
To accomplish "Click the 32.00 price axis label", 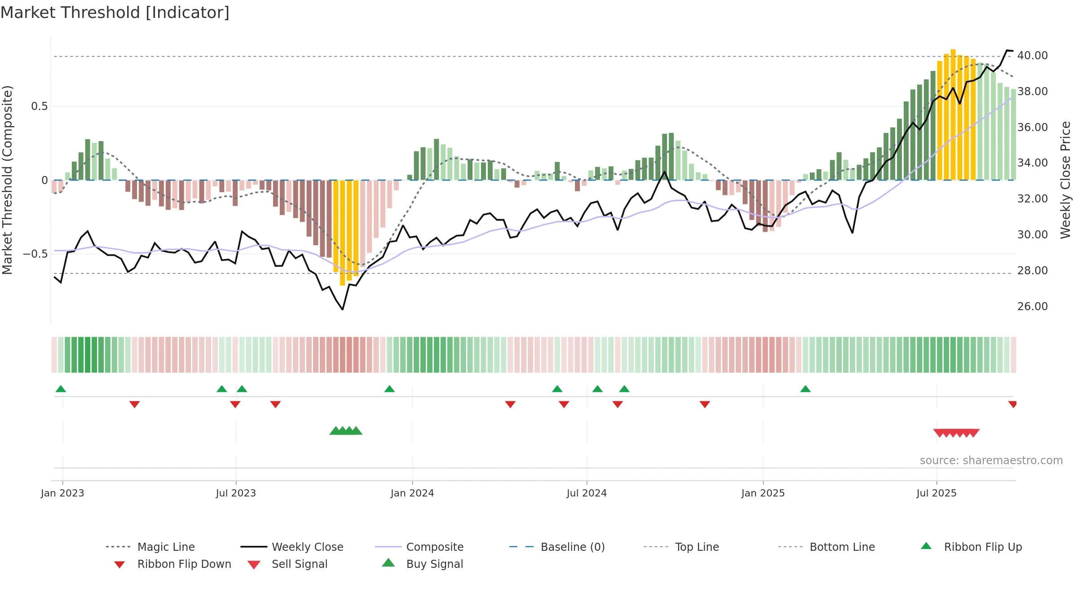I will [x=1032, y=198].
